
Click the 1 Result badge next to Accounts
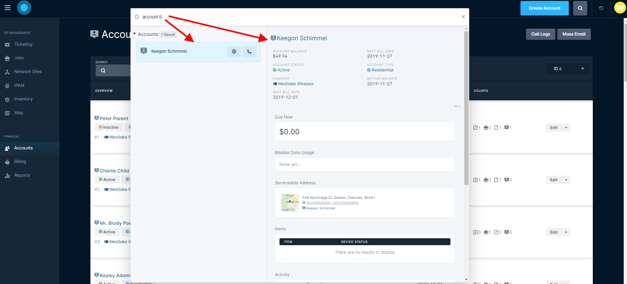(x=168, y=35)
